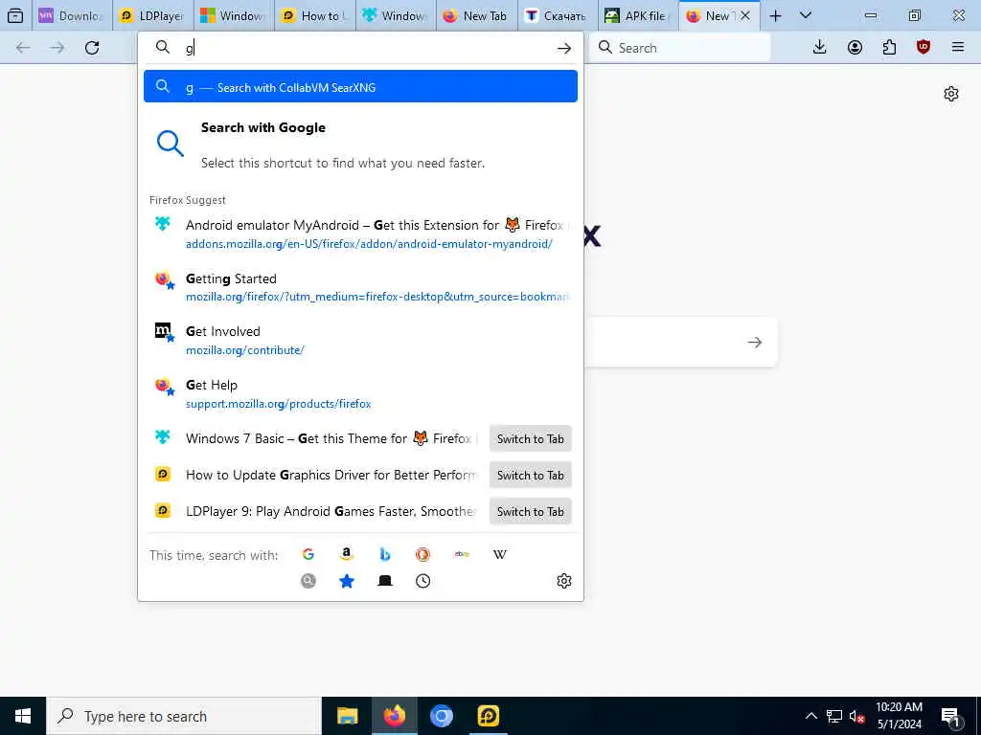Search this time with Bing icon
This screenshot has width=981, height=735.
[385, 554]
